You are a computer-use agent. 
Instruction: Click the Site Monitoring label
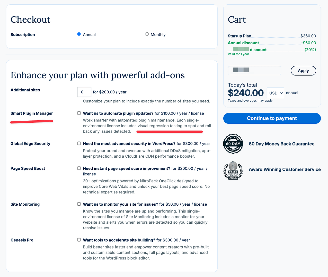tap(25, 204)
